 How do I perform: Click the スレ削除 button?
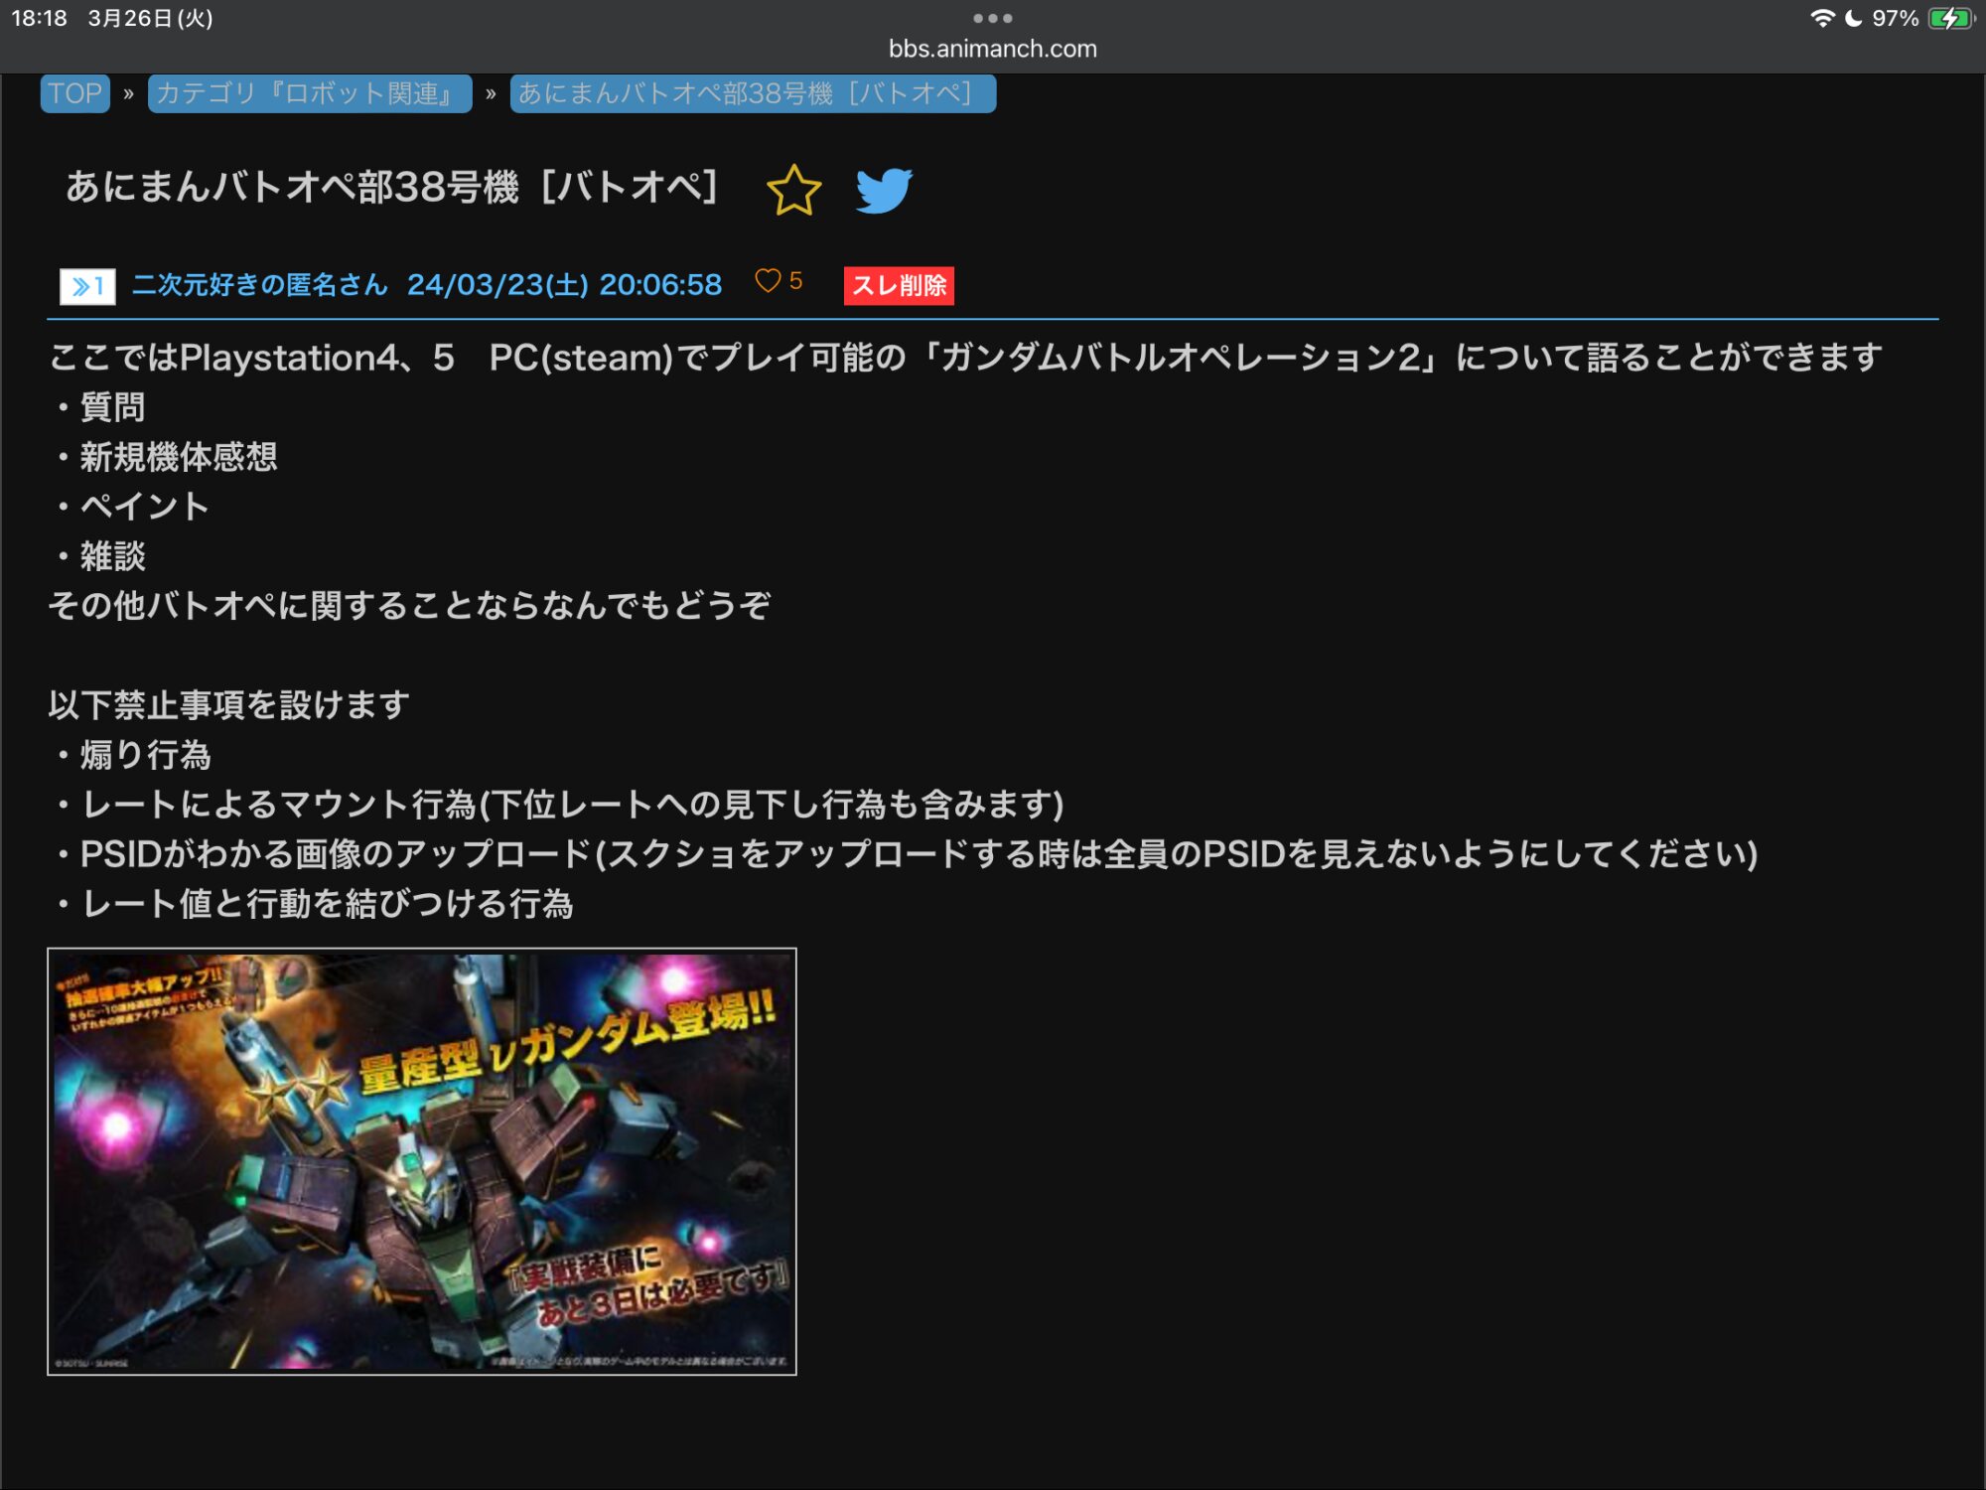899,286
